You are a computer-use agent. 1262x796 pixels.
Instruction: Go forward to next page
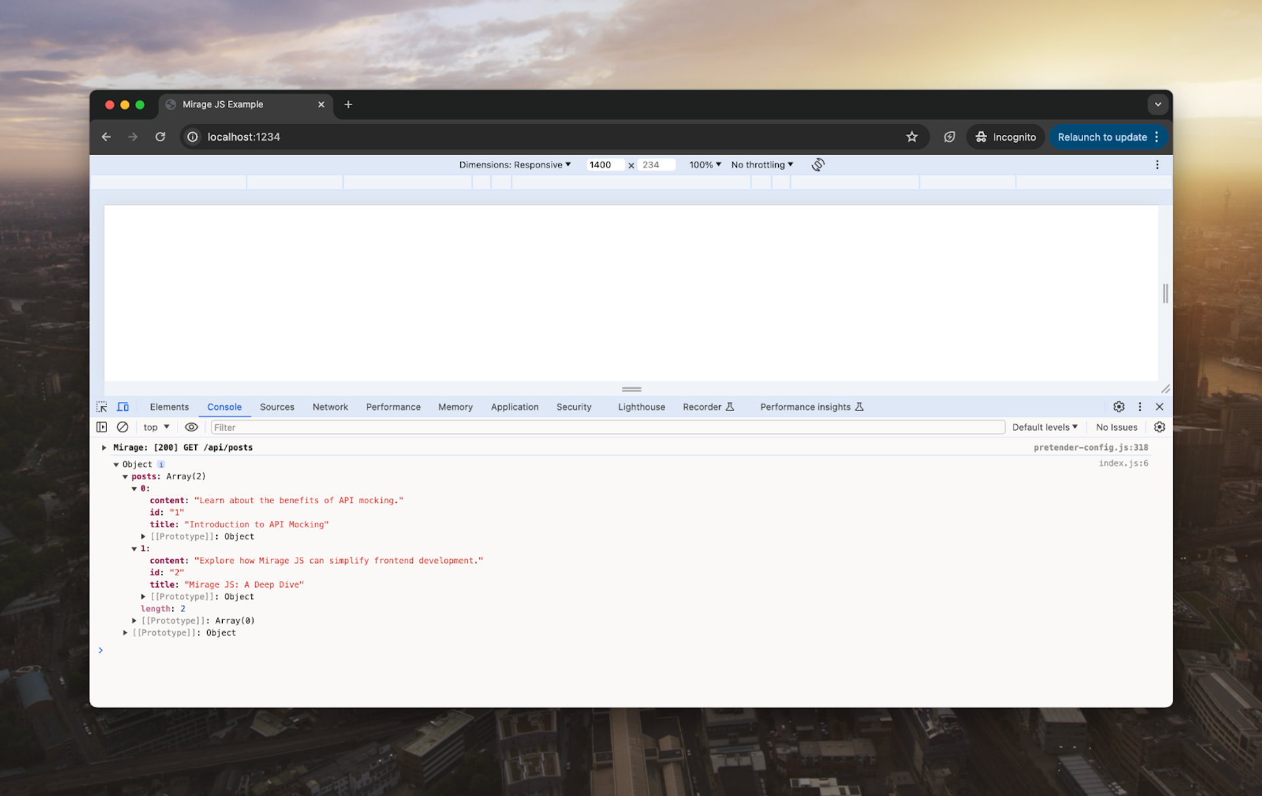point(133,137)
